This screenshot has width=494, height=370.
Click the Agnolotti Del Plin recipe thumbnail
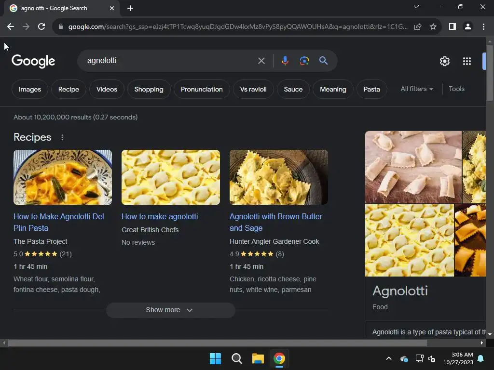click(63, 177)
